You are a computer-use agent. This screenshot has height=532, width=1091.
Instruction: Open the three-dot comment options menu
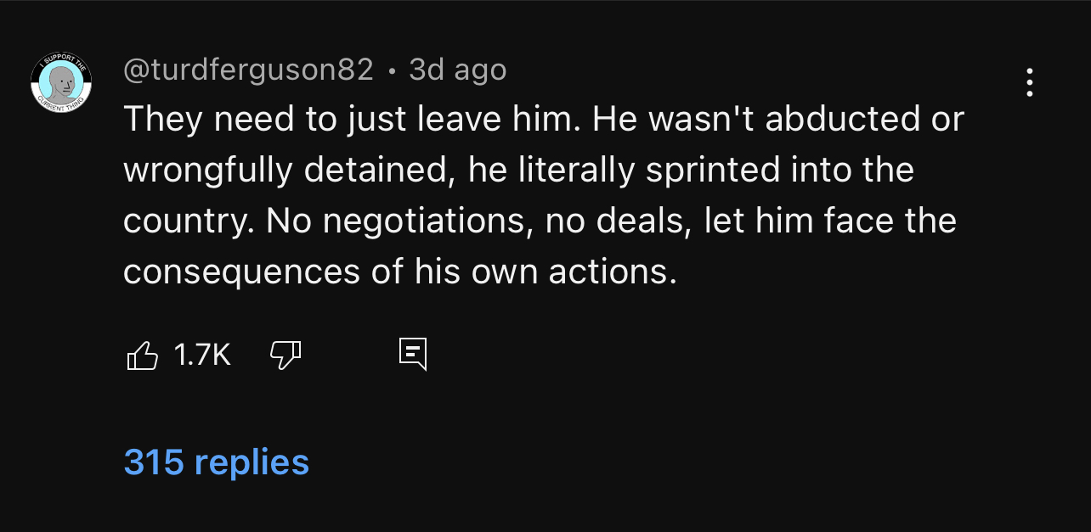(1029, 82)
